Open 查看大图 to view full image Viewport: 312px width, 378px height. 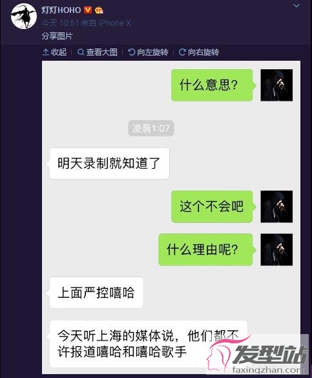click(98, 52)
